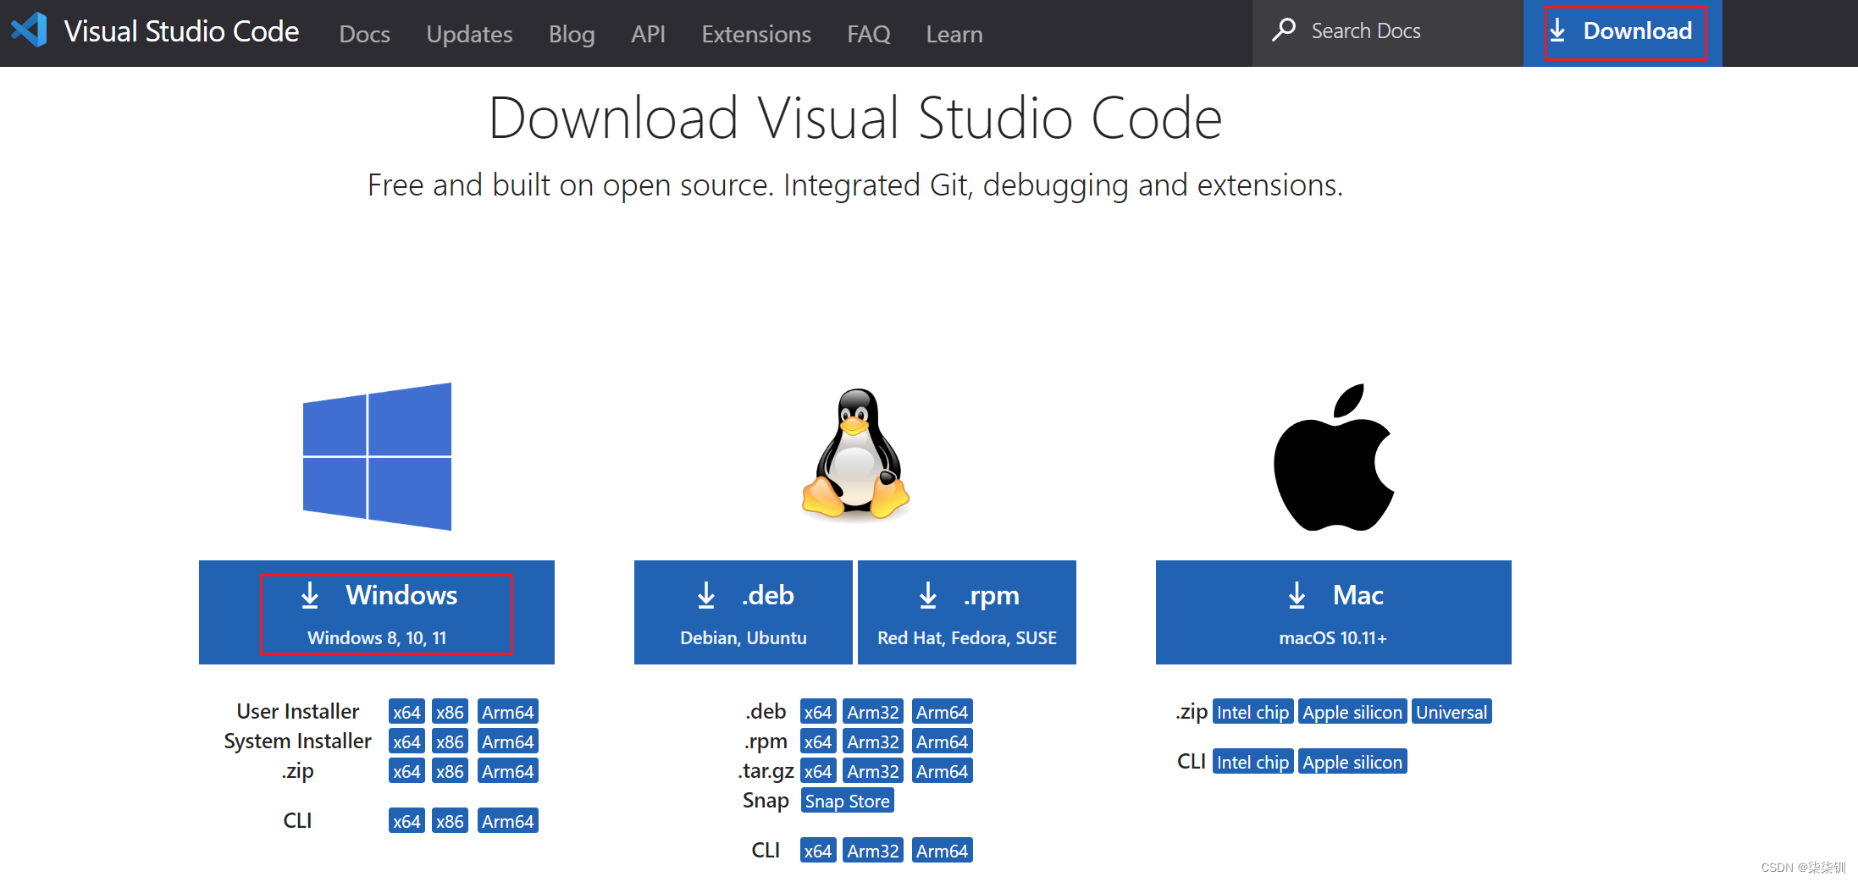Choose Mac CLI Intel chip download
The width and height of the screenshot is (1858, 882).
(x=1252, y=762)
